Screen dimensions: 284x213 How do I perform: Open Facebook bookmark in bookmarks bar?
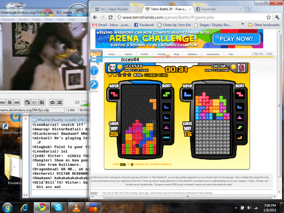tap(144, 25)
